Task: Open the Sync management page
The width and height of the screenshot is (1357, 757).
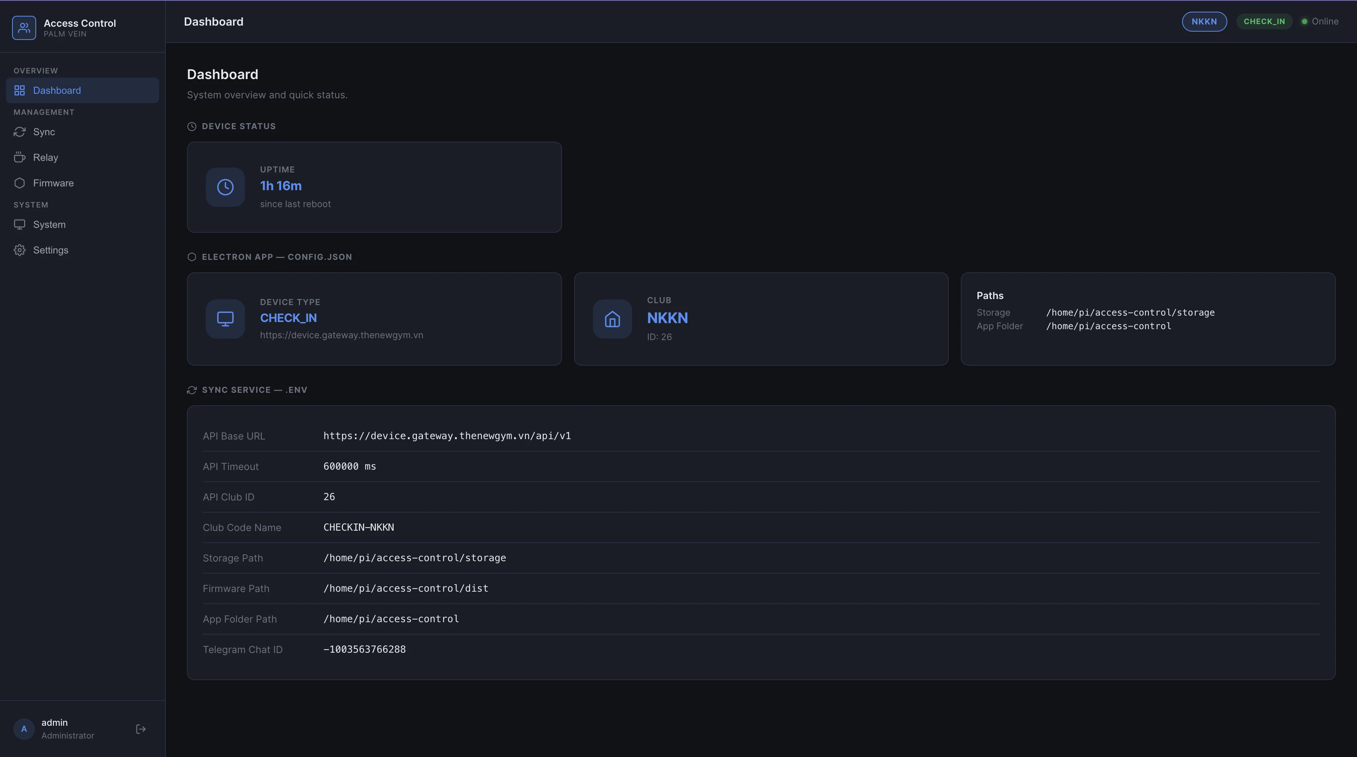Action: coord(82,131)
